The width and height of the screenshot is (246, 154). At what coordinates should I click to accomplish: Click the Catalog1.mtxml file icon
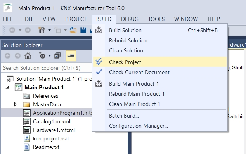click(x=27, y=121)
